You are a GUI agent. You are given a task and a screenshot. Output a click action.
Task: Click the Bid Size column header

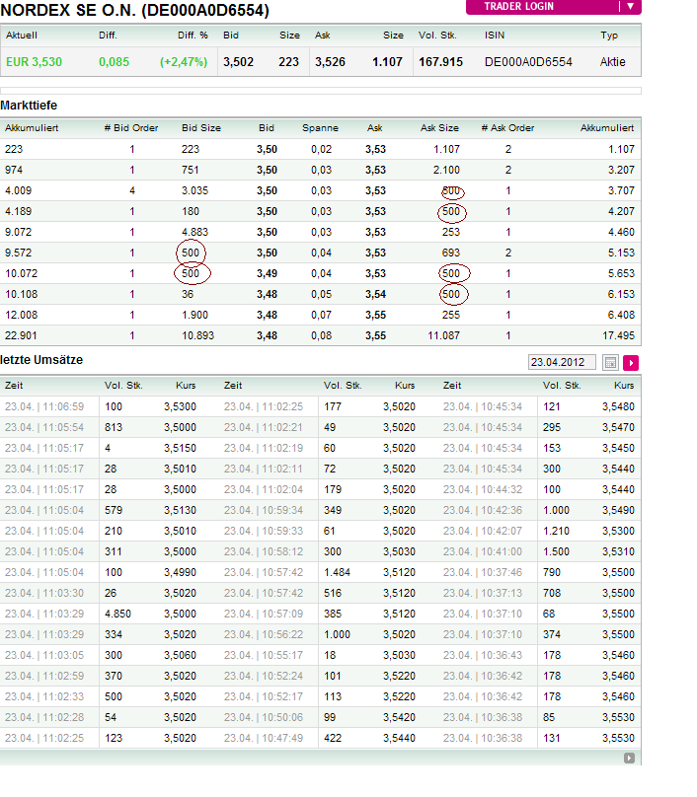point(201,128)
